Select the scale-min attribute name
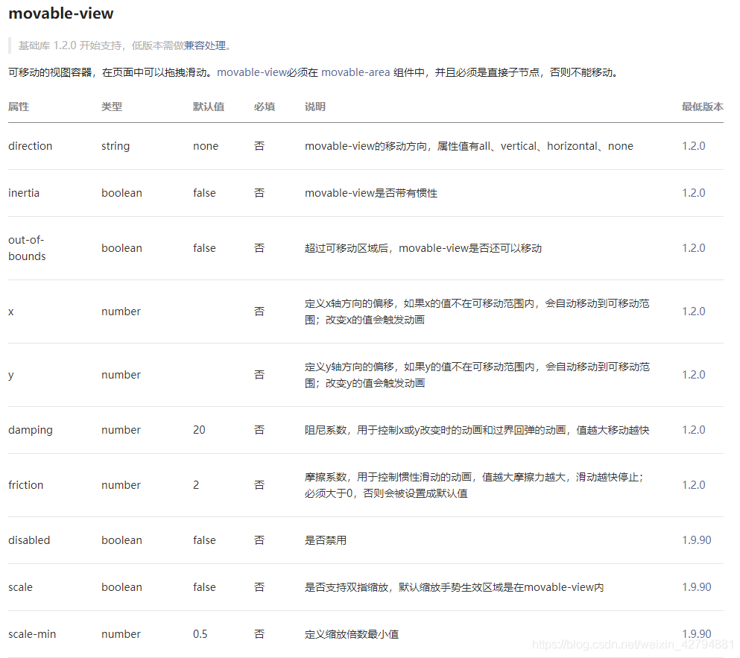 [x=32, y=633]
